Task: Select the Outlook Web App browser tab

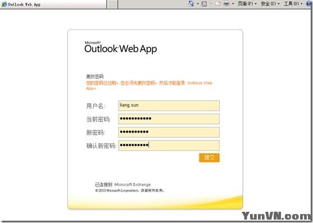Action: click(x=53, y=4)
